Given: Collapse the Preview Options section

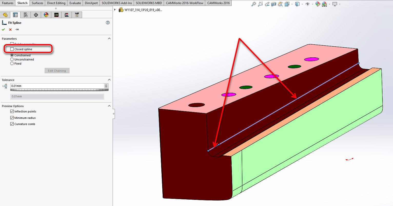Looking at the screenshot, I should 109,106.
